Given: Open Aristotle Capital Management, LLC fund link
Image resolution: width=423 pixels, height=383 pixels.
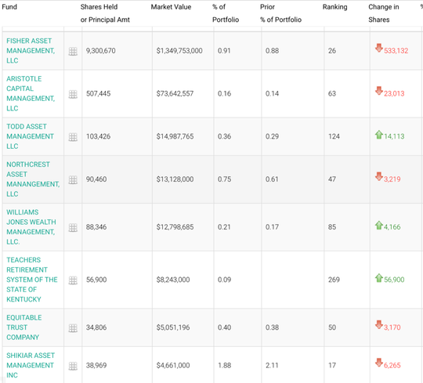Looking at the screenshot, I should [x=31, y=93].
